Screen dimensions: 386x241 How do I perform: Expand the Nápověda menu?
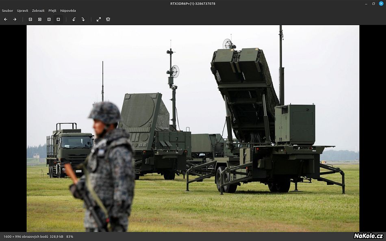point(68,11)
